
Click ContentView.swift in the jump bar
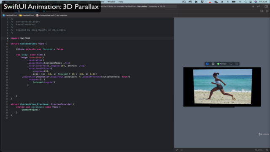pyautogui.click(x=46, y=15)
